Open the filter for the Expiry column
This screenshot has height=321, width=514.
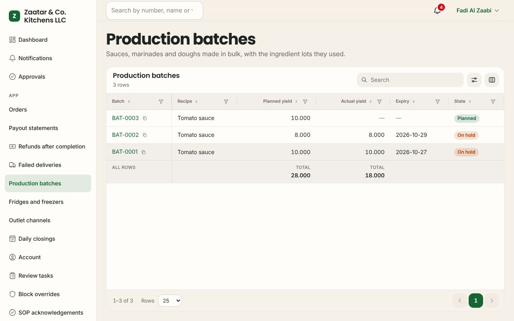pyautogui.click(x=438, y=102)
